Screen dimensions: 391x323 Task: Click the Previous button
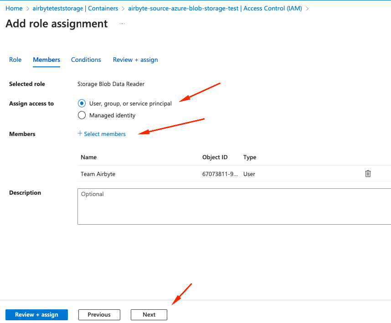tap(99, 314)
